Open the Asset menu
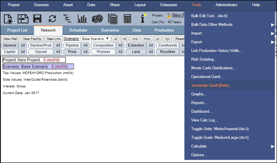The width and height of the screenshot is (277, 163). pos(68,5)
